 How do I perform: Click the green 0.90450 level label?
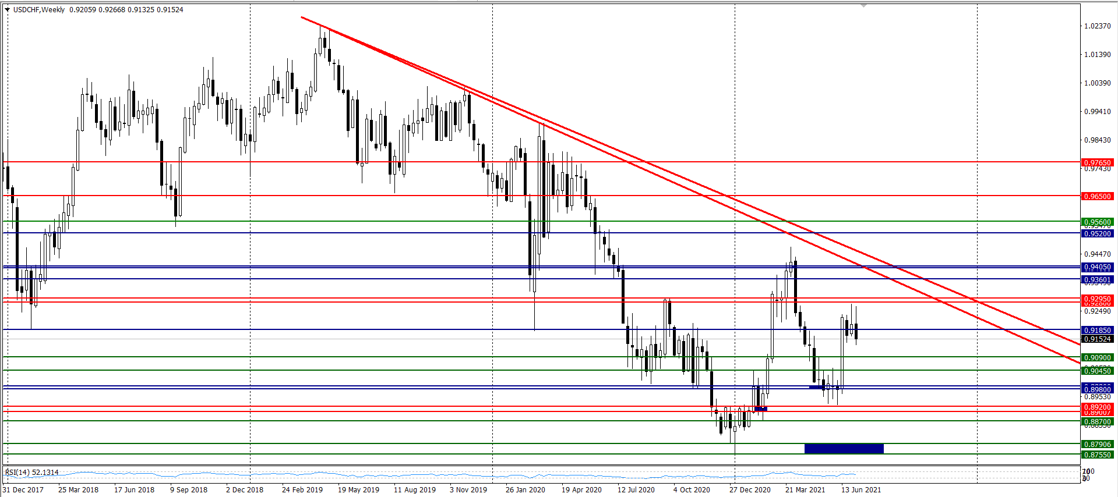click(x=1097, y=371)
